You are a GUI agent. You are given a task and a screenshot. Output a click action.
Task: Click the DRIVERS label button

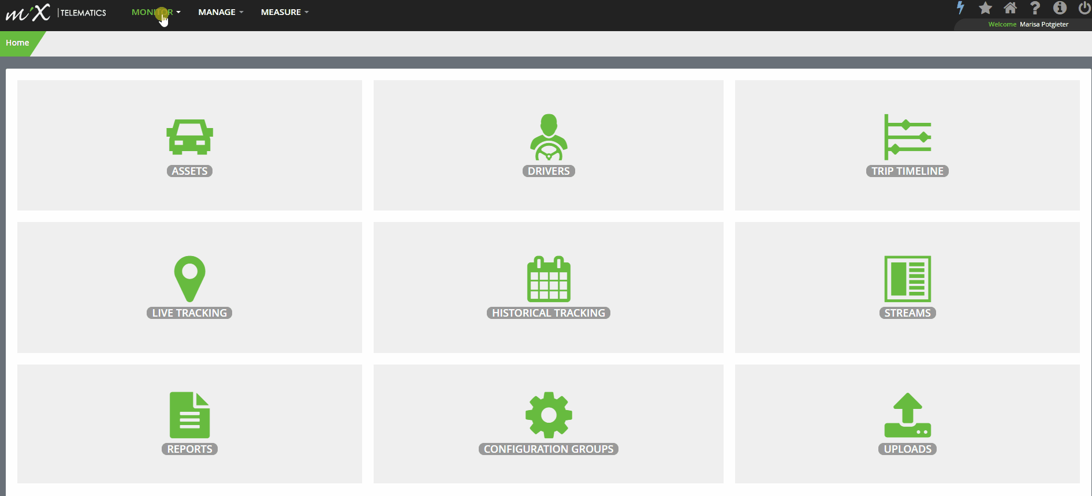click(549, 171)
